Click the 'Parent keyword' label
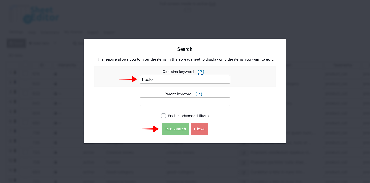Screen dimensions: 370x183 (x=178, y=94)
